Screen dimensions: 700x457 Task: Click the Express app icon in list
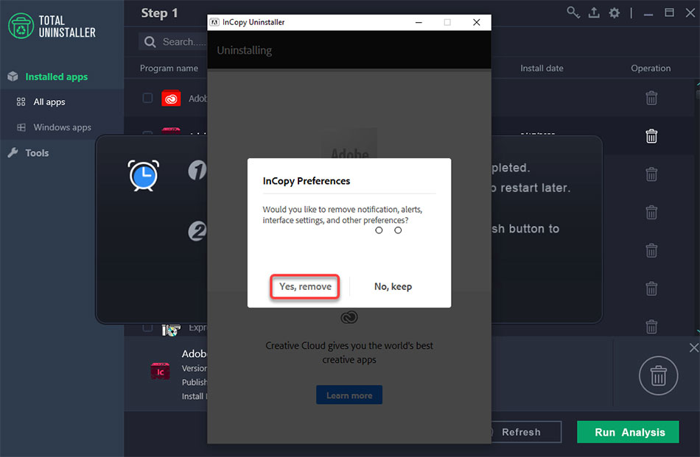pos(171,330)
